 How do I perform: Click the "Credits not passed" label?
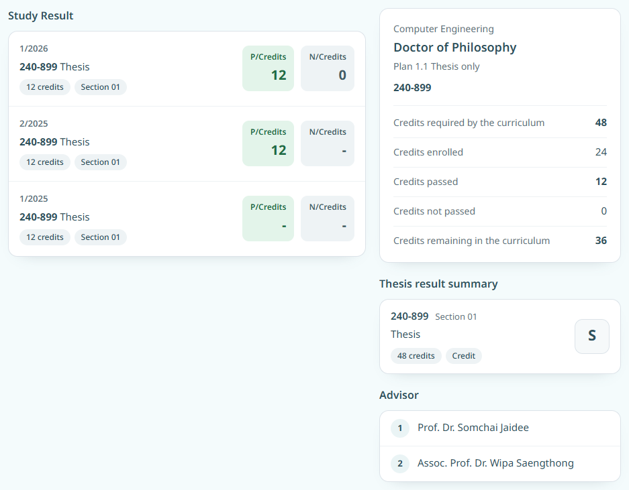coord(434,211)
